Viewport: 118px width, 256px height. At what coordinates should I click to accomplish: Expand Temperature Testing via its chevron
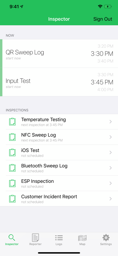point(111,122)
